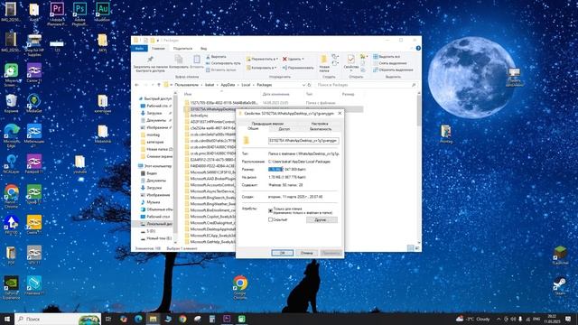Refresh the Packages folder view
The width and height of the screenshot is (578, 325).
pyautogui.click(x=310, y=85)
